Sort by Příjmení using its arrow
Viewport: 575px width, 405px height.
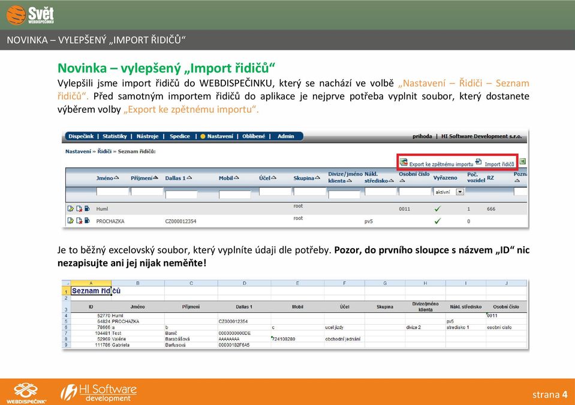tap(155, 177)
